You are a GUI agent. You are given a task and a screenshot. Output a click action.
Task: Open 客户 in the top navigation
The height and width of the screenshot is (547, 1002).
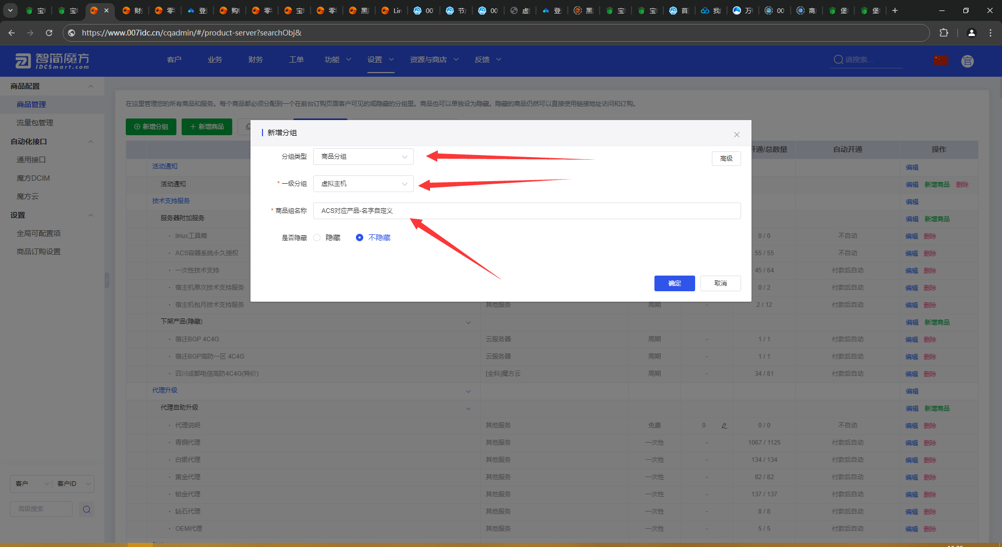[174, 60]
